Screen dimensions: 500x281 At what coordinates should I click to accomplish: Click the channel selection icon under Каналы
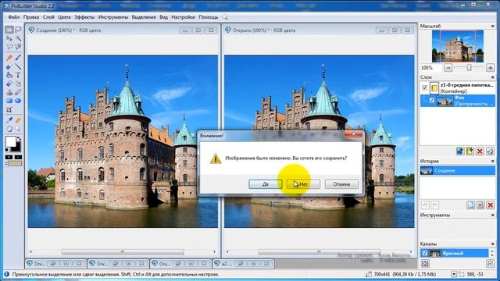(425, 264)
